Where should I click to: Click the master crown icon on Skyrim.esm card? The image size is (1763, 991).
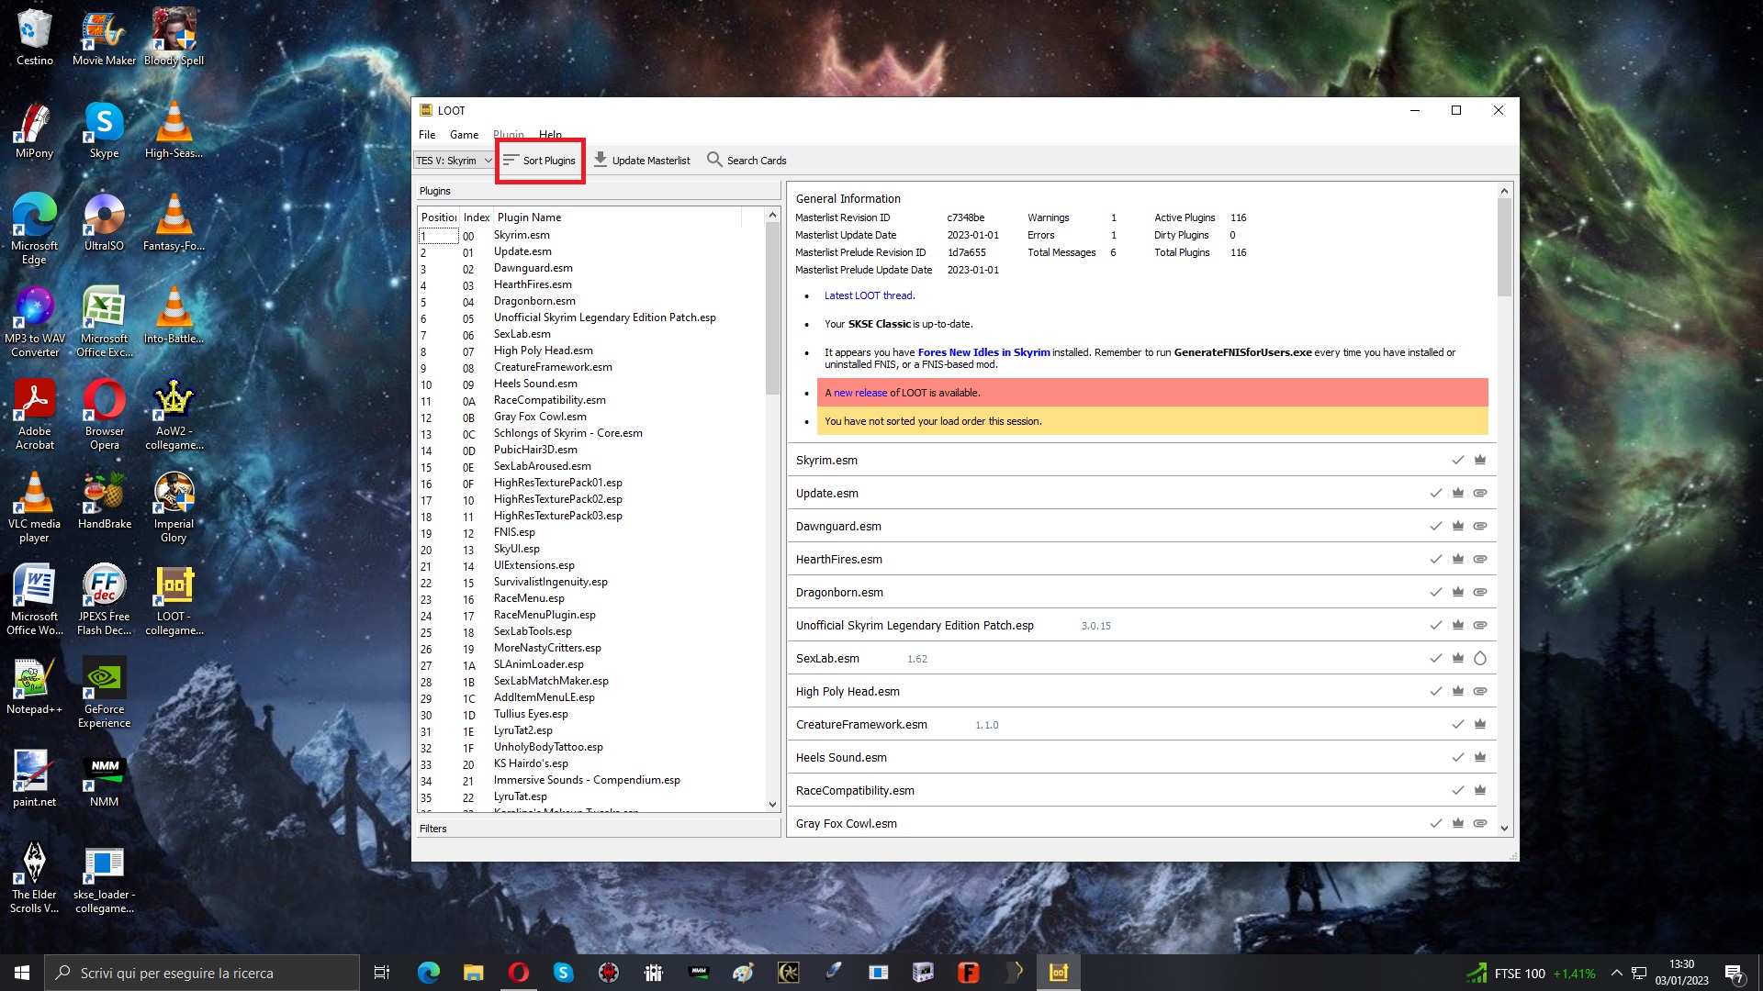(x=1480, y=460)
